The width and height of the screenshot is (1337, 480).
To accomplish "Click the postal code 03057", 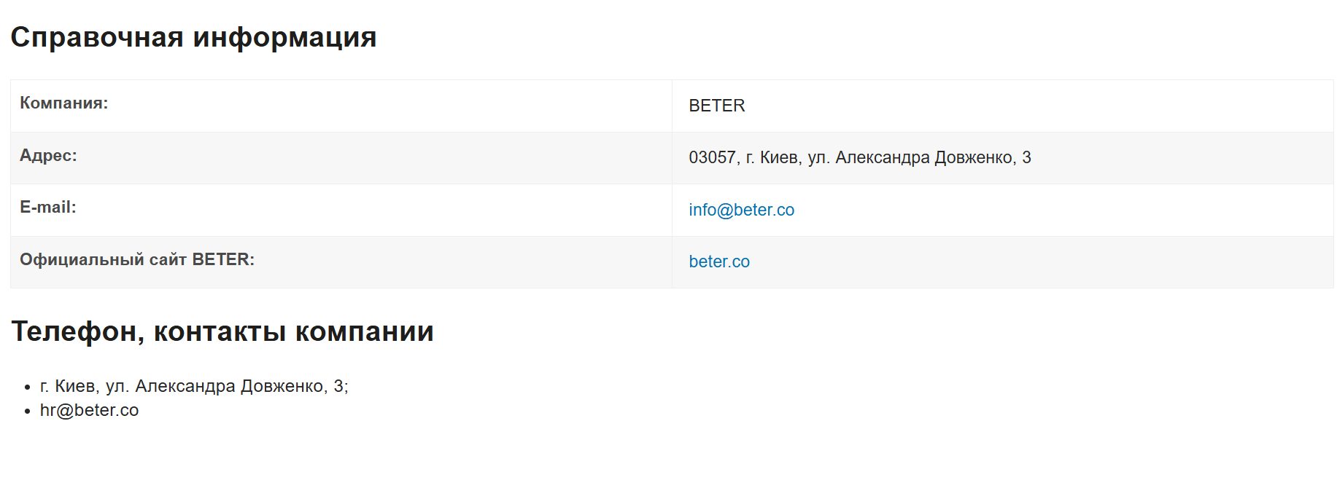I will (712, 157).
